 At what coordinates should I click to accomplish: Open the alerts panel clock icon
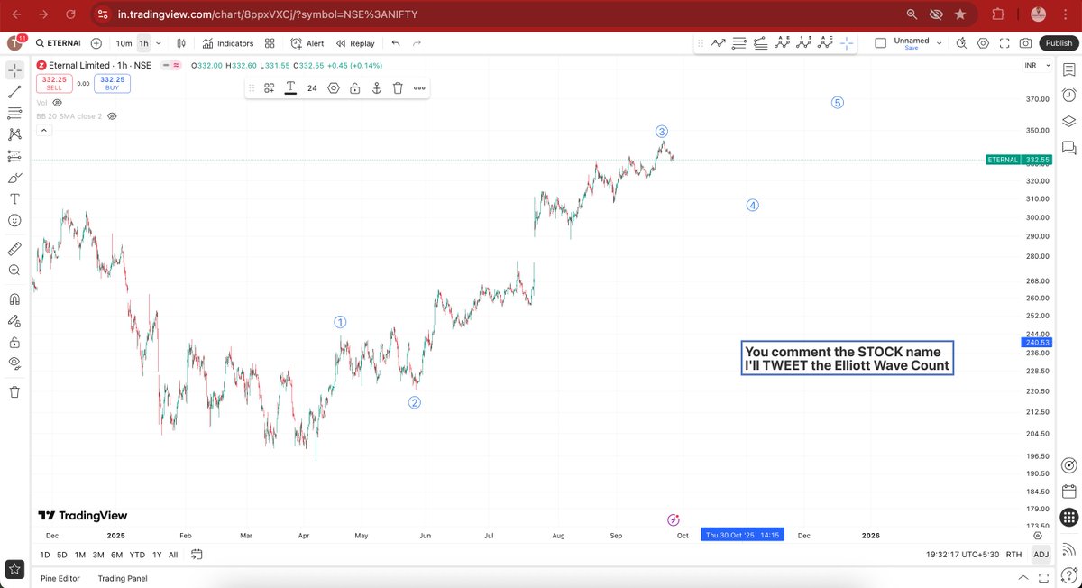pyautogui.click(x=1068, y=95)
